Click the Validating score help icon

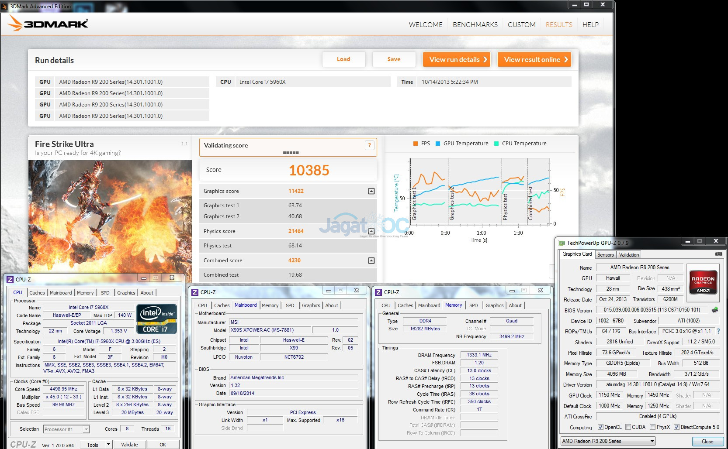point(369,145)
